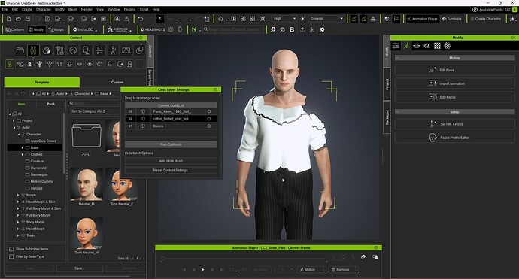Expand the Teeth tree node

(x=18, y=235)
